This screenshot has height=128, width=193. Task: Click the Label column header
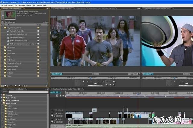point(39,25)
